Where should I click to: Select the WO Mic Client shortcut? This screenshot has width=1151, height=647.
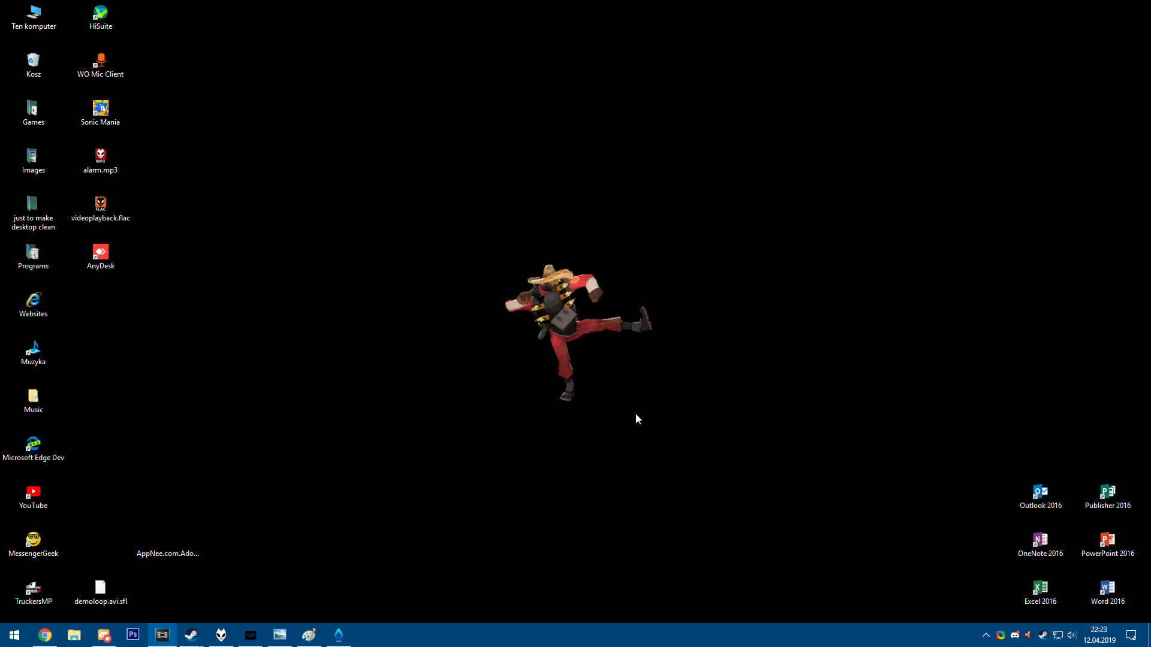(x=101, y=65)
